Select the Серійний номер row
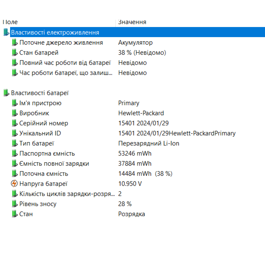Screen dimensions: 265x265 tap(44, 123)
